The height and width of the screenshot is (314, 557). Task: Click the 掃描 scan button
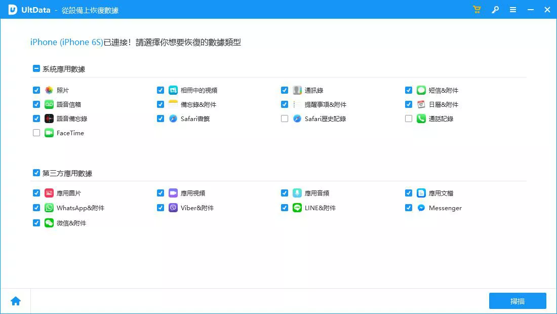(518, 301)
